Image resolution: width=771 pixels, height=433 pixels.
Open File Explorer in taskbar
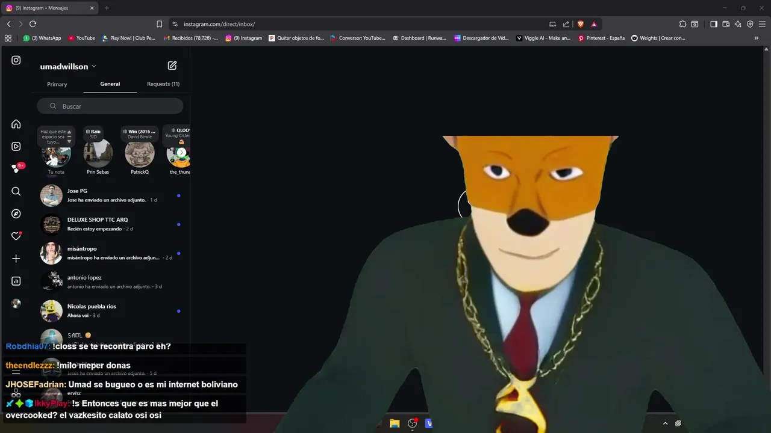click(395, 423)
